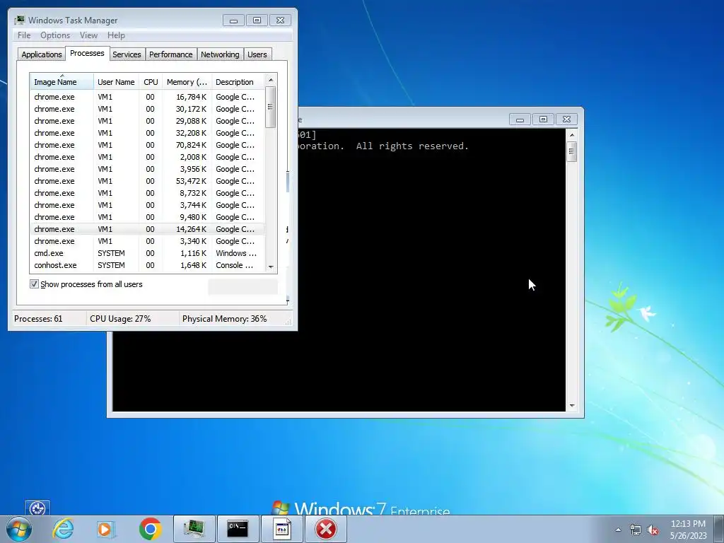Image resolution: width=724 pixels, height=543 pixels.
Task: Click the script file taskbar icon
Action: point(282,529)
